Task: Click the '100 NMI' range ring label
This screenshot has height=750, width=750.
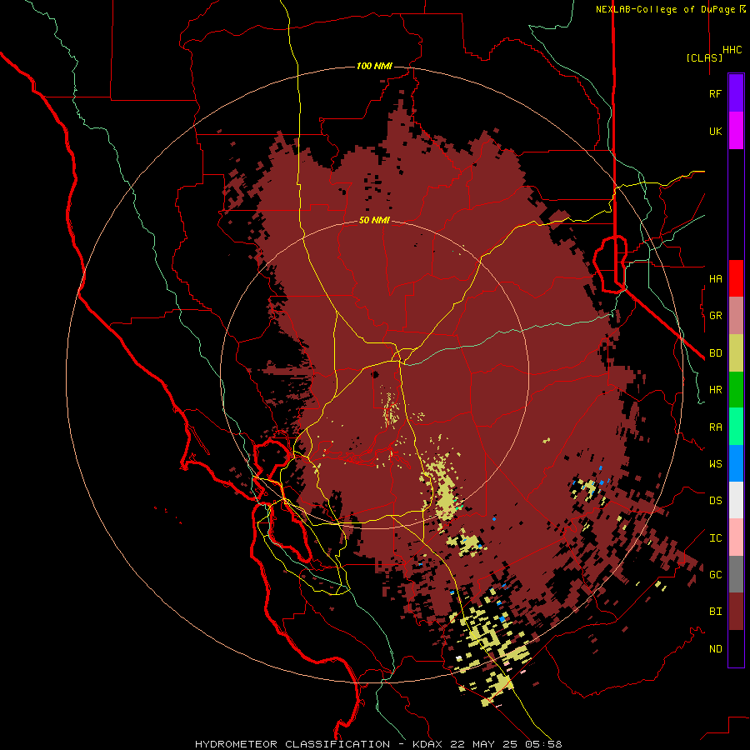Action: point(374,66)
